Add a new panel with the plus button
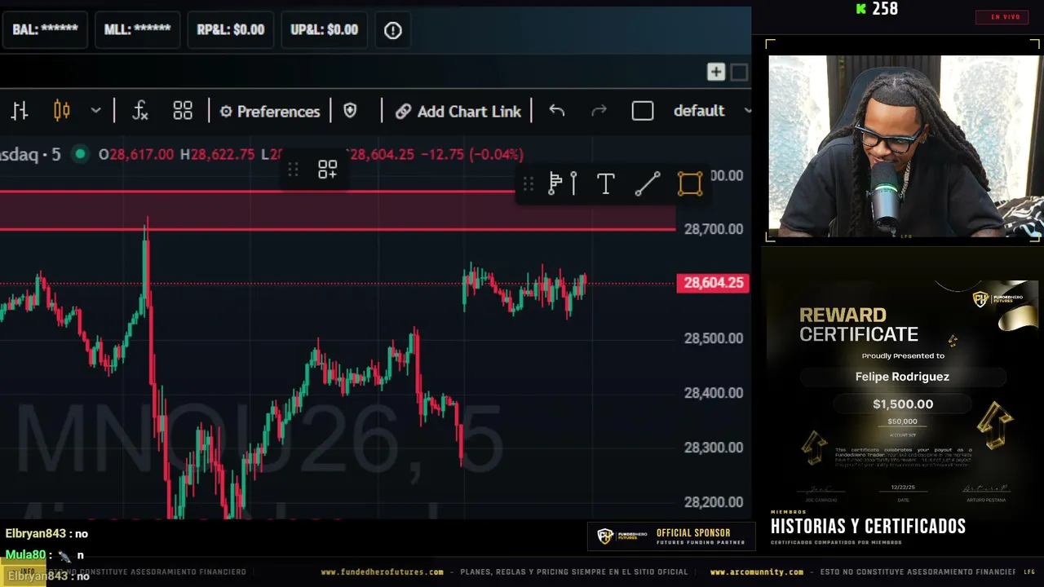Image resolution: width=1044 pixels, height=587 pixels. click(x=716, y=73)
